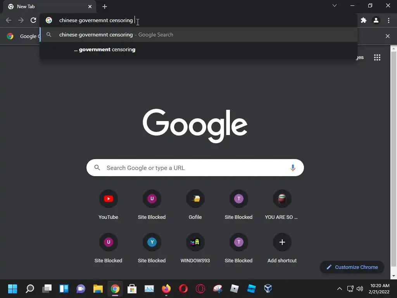Select 'chinese governemnt censoring' Google Search suggestion
Image resolution: width=397 pixels, height=298 pixels.
point(199,35)
